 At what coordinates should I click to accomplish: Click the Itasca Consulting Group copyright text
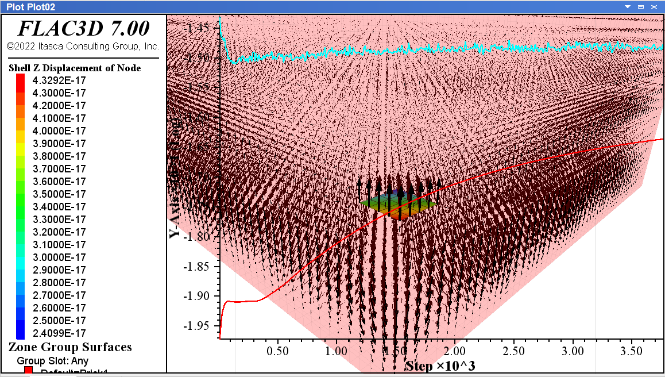[x=83, y=46]
